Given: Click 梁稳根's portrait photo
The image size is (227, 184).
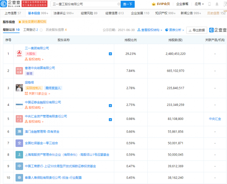Looking at the screenshot, I should pyautogui.click(x=19, y=87).
